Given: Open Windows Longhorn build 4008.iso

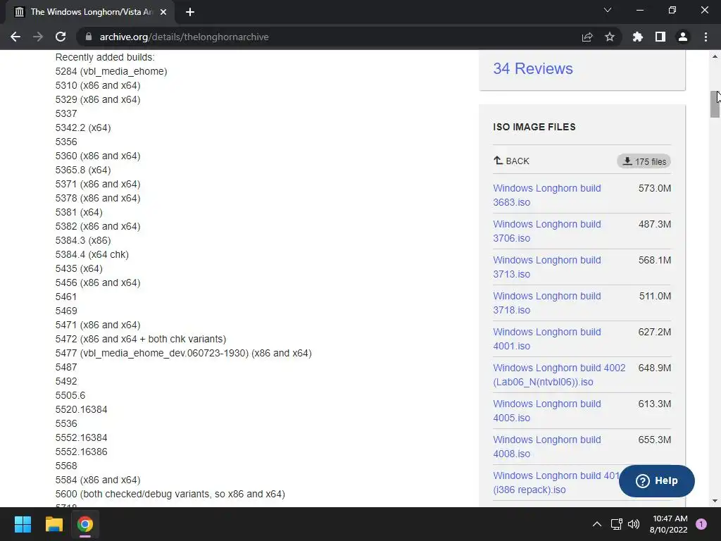Looking at the screenshot, I should (546, 446).
